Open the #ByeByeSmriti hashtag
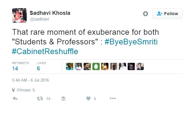The height and width of the screenshot is (113, 189). click(131, 42)
